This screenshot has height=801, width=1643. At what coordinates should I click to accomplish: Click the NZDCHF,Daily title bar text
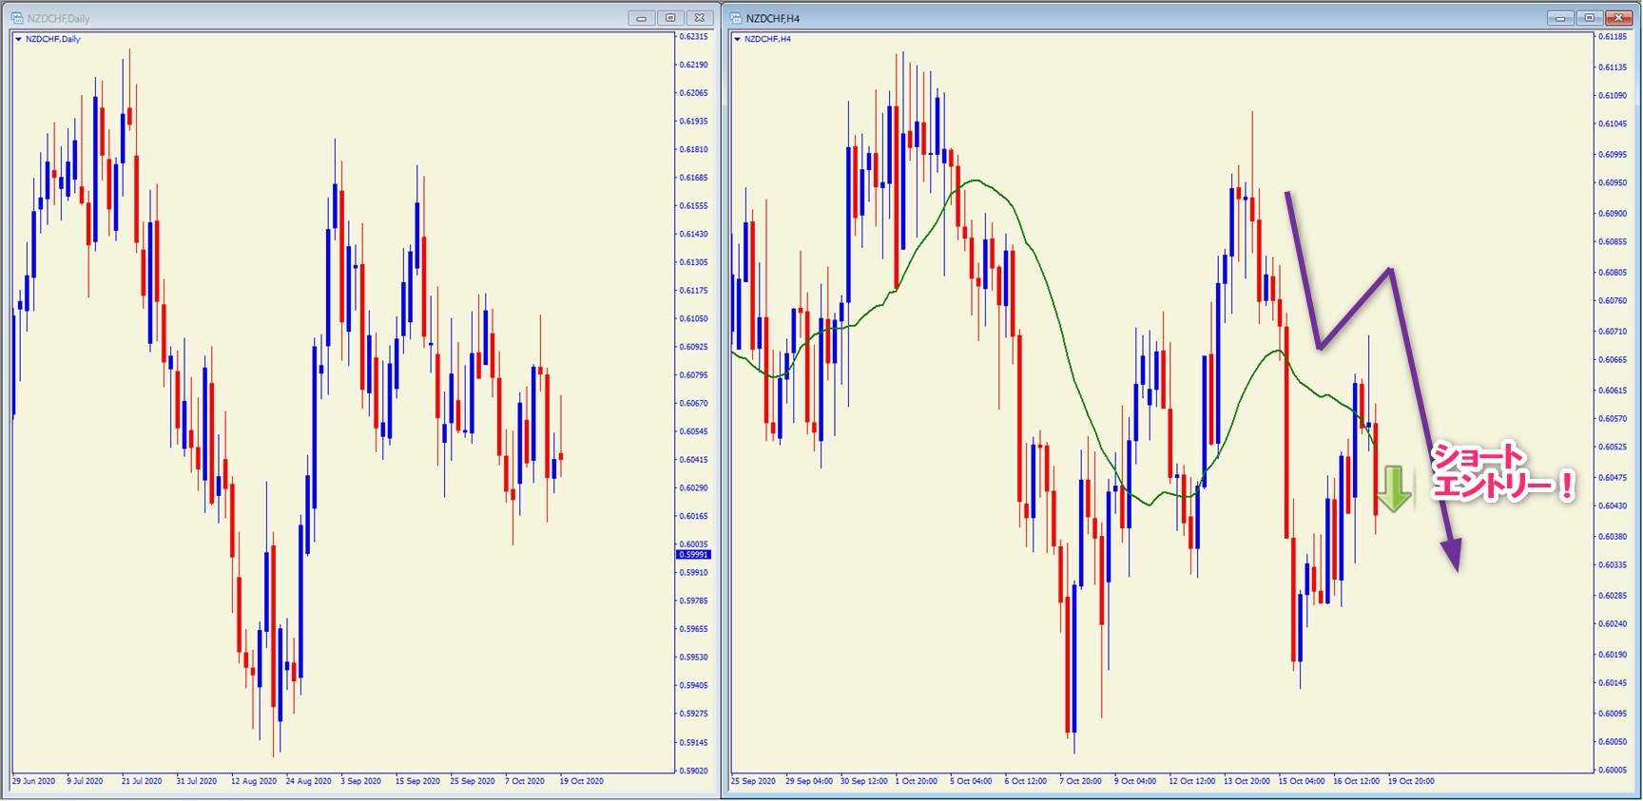point(59,18)
